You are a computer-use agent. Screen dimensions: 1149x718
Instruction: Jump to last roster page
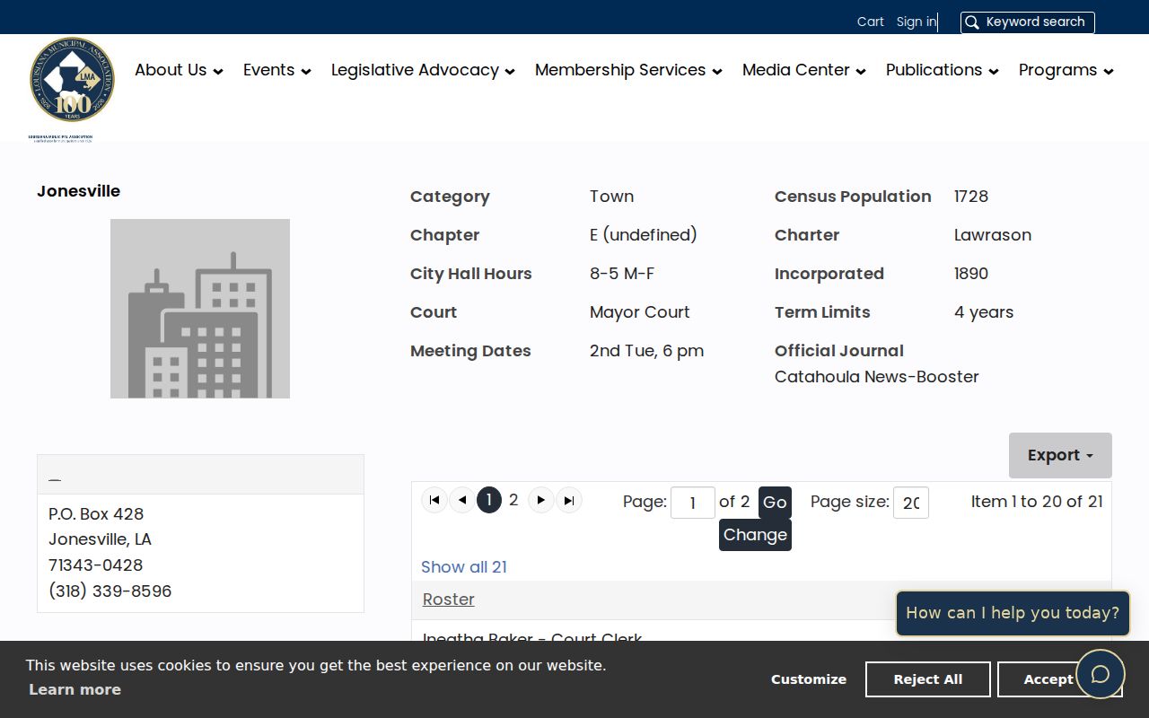click(568, 500)
